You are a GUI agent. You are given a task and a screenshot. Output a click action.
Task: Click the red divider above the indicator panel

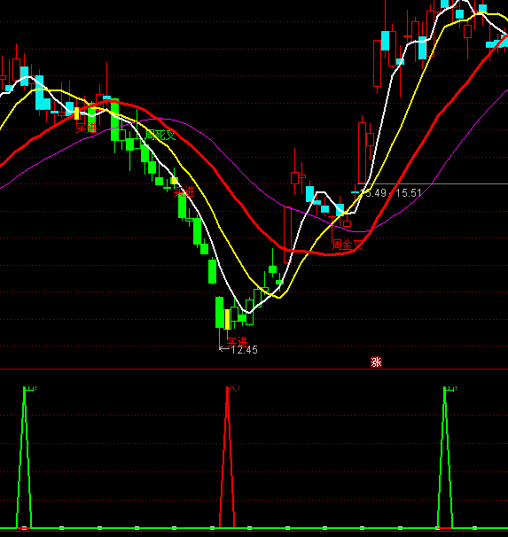[254, 370]
